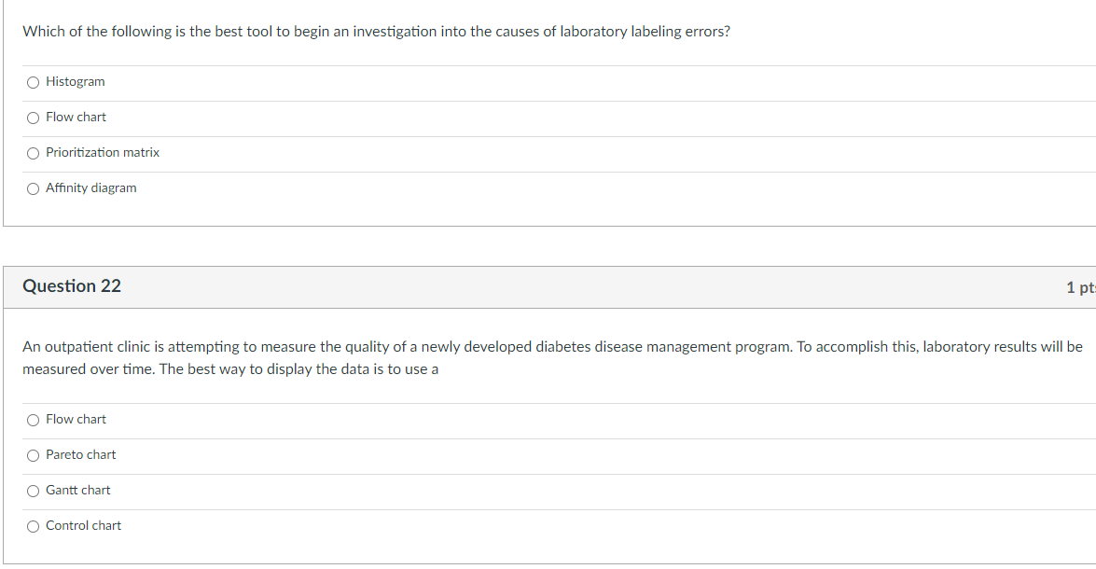The image size is (1096, 569).
Task: Select the Flow chart option in question 22
Action: click(33, 420)
